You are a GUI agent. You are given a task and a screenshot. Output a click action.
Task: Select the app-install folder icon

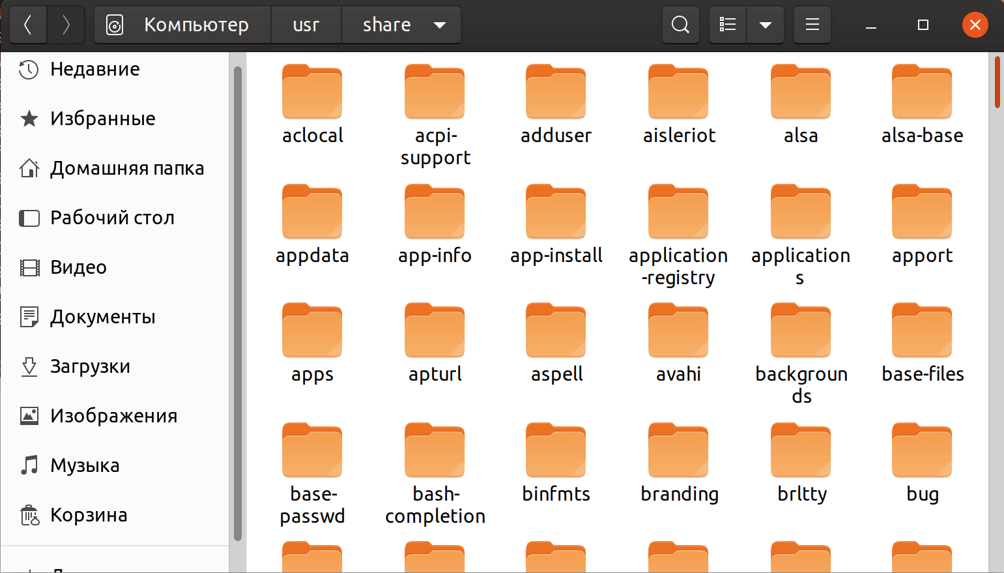[556, 212]
